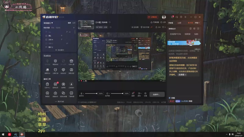
Task: Click the edit icon beside the category tag
Action: [110, 27]
